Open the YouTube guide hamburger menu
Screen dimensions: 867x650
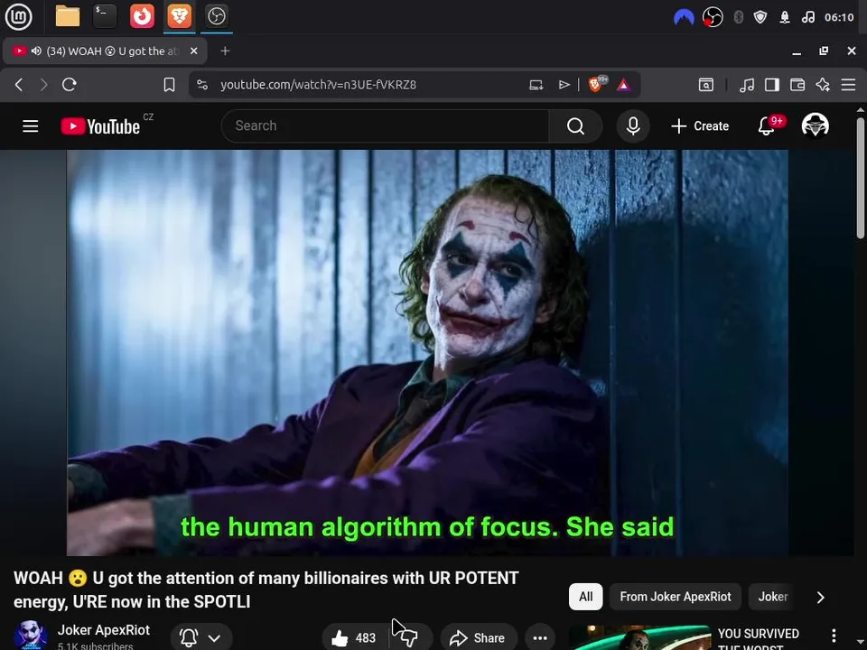pyautogui.click(x=31, y=126)
